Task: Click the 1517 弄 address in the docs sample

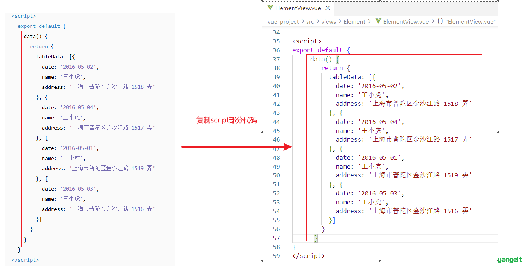Action: (98, 128)
